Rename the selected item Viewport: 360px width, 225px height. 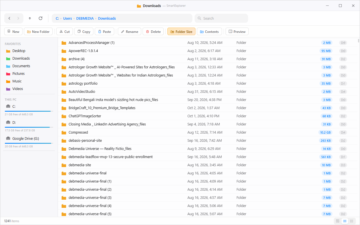pyautogui.click(x=130, y=31)
